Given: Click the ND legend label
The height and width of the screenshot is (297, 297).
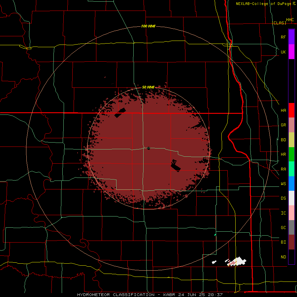Looking at the screenshot, I should 283,257.
